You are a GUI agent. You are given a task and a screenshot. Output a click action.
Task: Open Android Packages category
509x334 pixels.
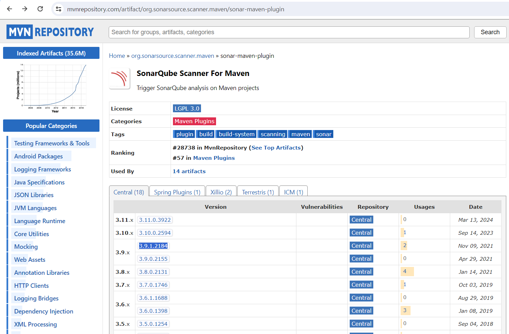pyautogui.click(x=38, y=156)
